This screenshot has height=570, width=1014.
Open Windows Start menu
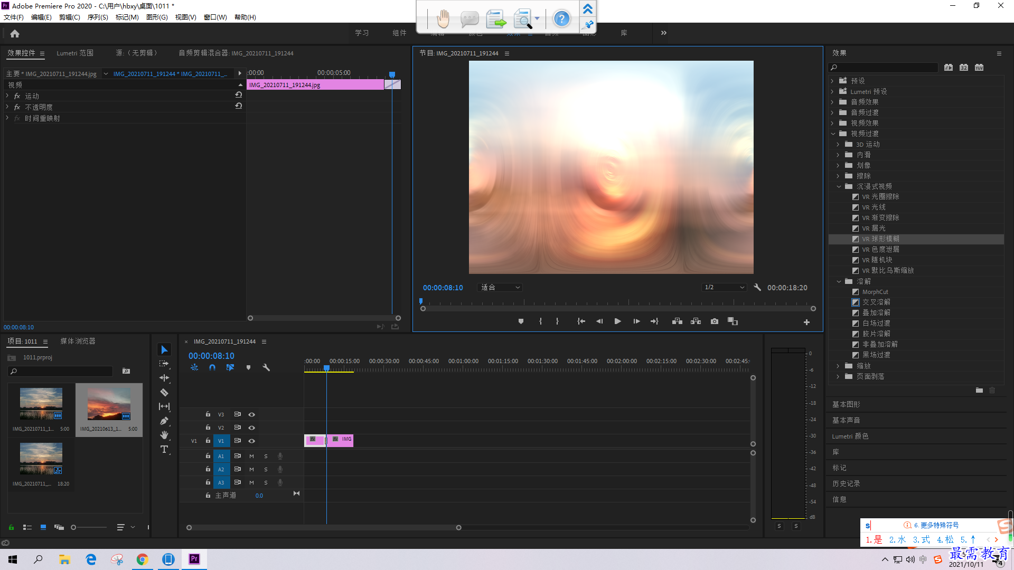pyautogui.click(x=13, y=559)
